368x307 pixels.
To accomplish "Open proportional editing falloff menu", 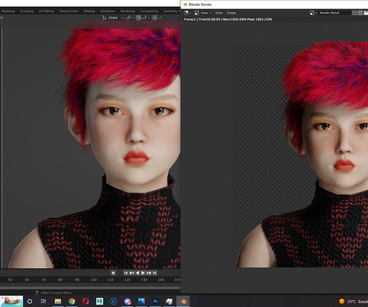I will [x=161, y=18].
